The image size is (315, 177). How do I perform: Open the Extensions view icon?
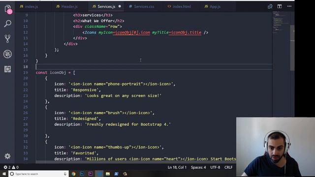click(x=8, y=69)
